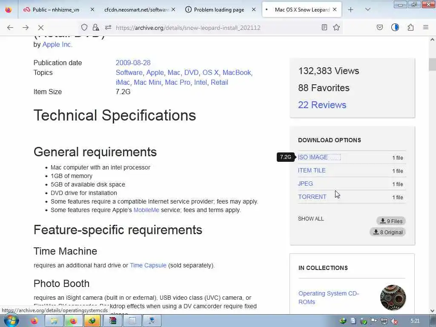This screenshot has height=327, width=436.
Task: Open Windows Explorer folder in taskbar
Action: (x=54, y=321)
